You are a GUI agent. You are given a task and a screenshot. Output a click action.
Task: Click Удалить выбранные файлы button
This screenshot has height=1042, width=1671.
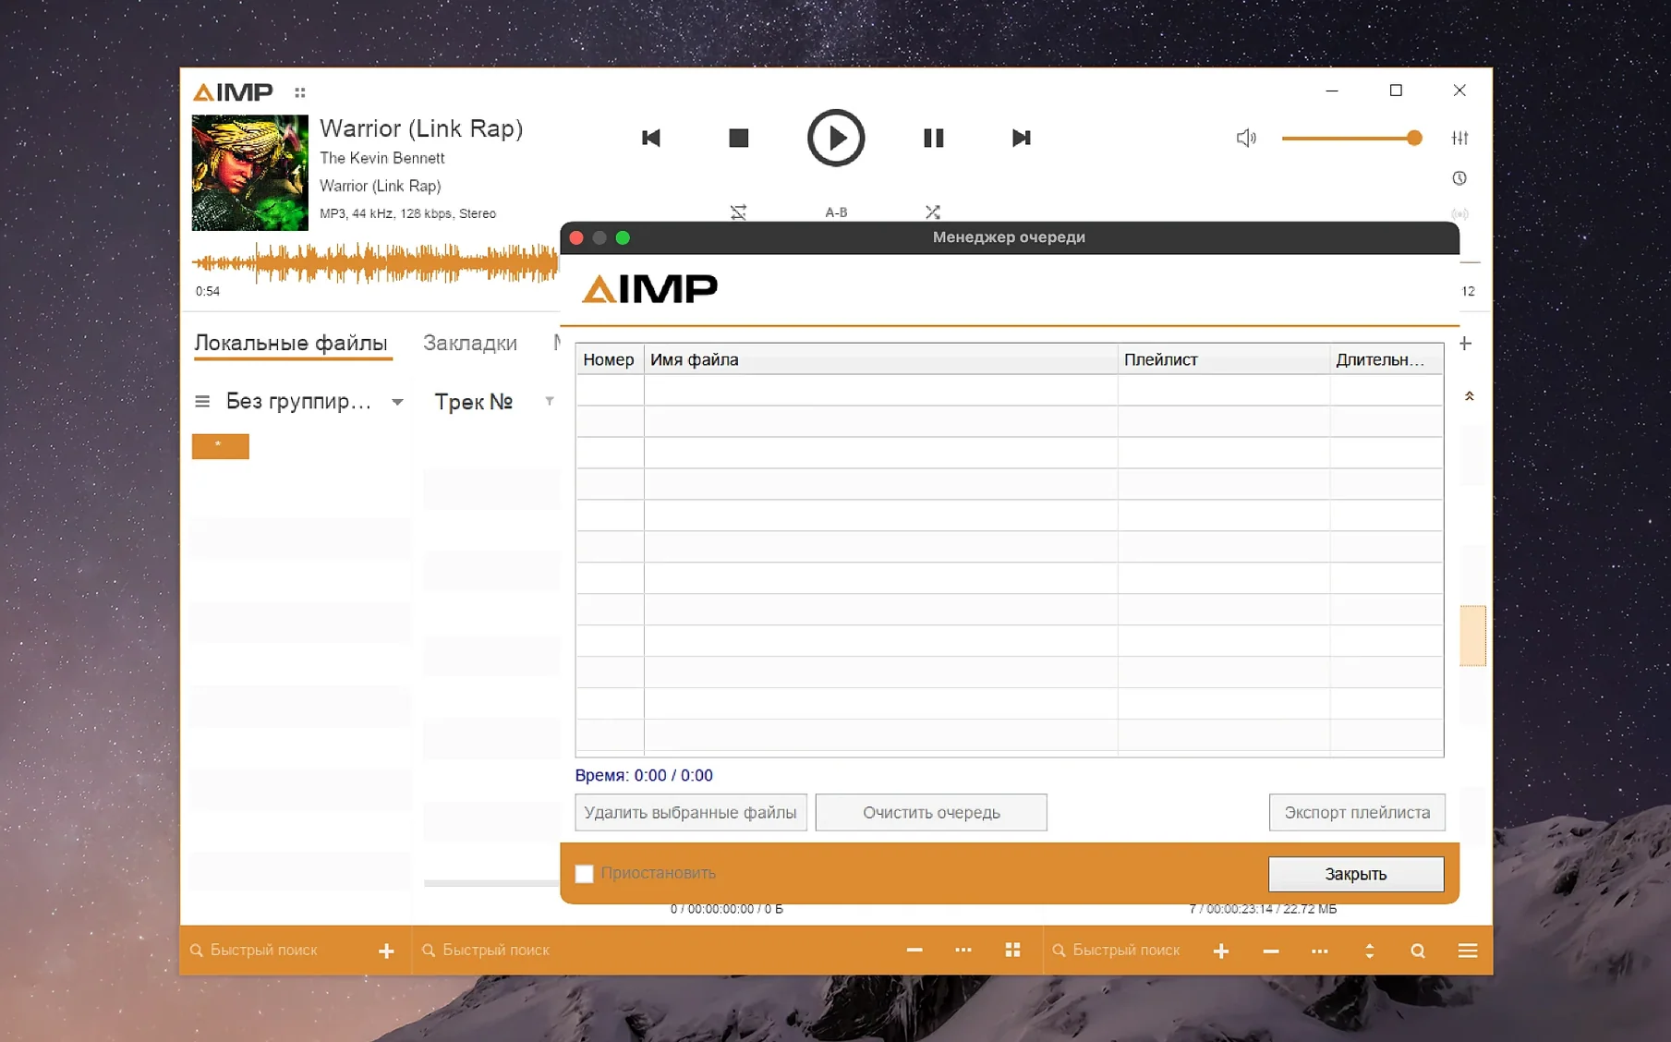pos(691,813)
